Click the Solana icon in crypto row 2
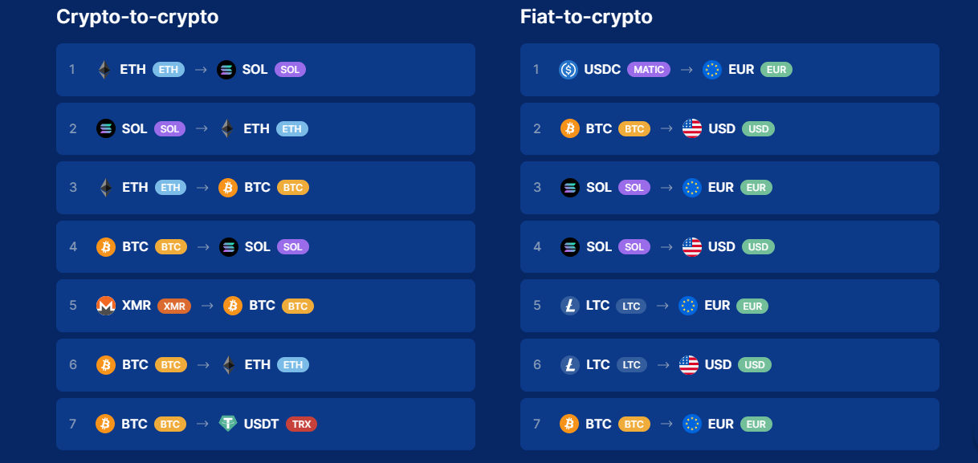 pyautogui.click(x=106, y=128)
